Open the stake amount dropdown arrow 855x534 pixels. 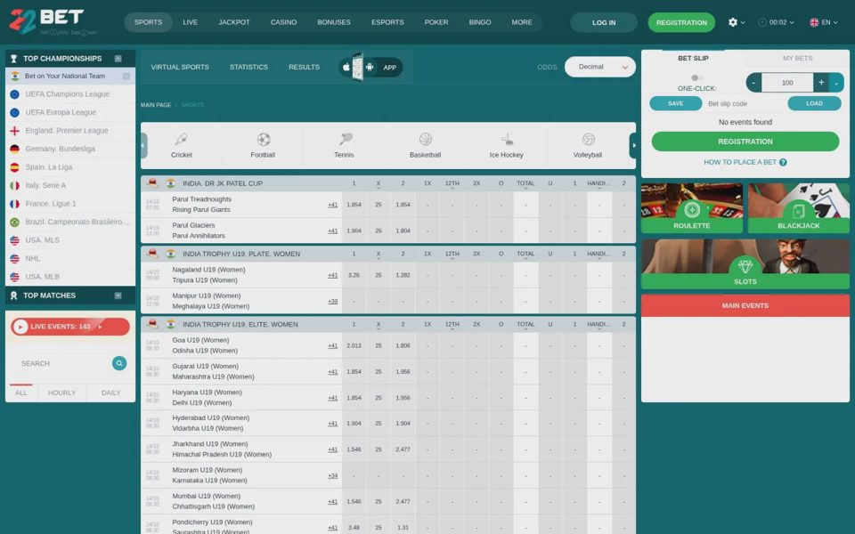(x=836, y=83)
